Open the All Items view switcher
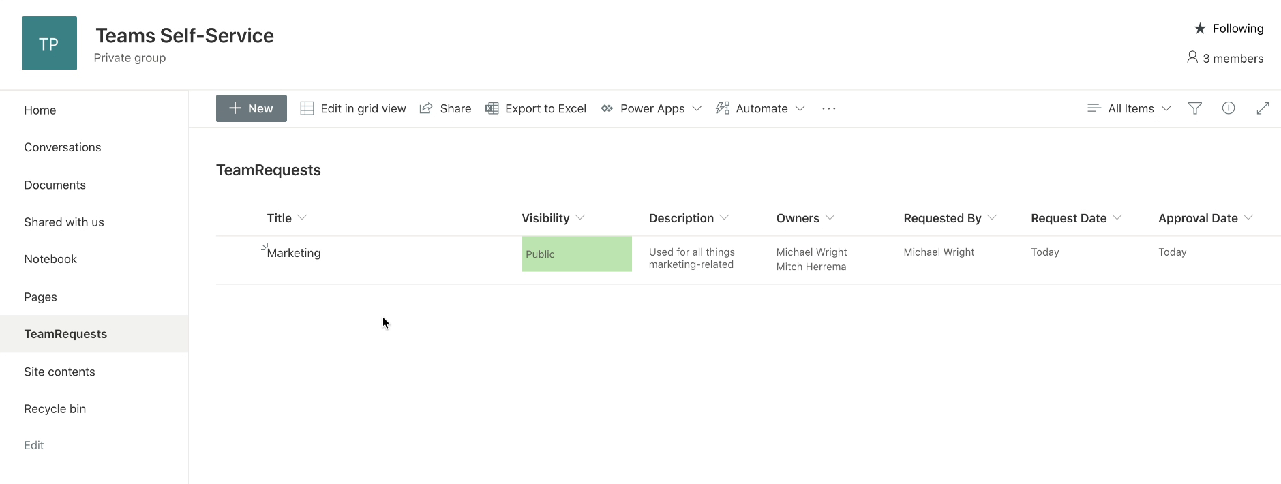 pyautogui.click(x=1129, y=108)
